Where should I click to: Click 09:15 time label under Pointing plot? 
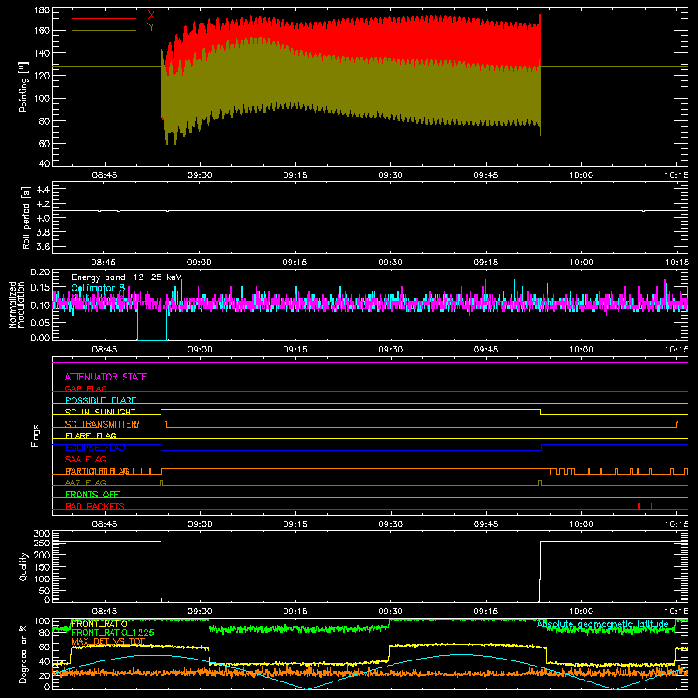pos(295,175)
